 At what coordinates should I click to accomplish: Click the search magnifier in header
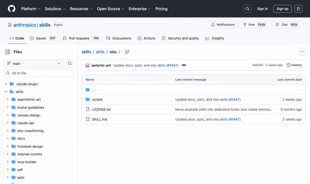click(x=247, y=9)
